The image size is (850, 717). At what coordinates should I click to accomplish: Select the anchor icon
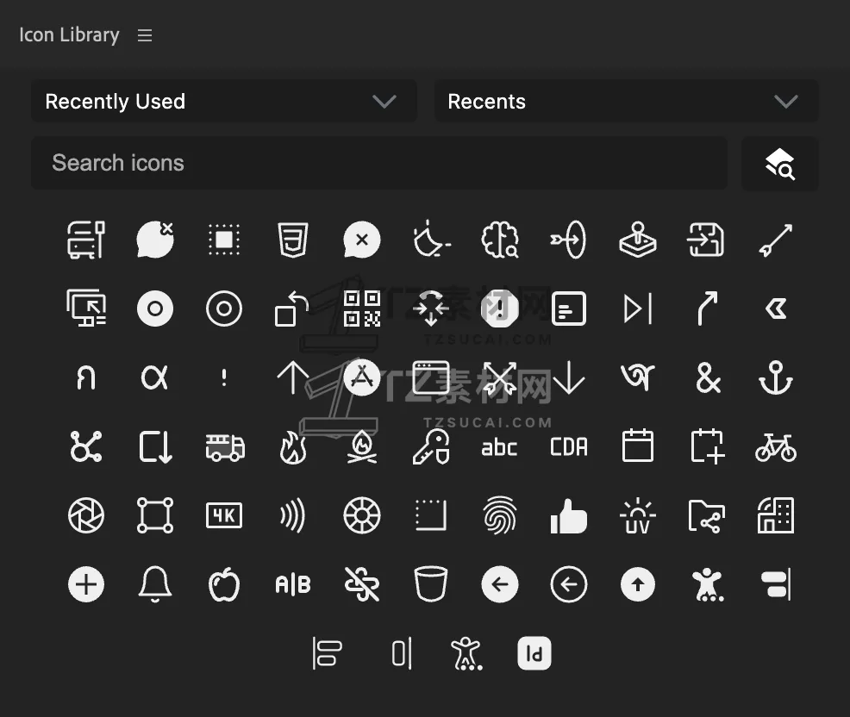(776, 377)
